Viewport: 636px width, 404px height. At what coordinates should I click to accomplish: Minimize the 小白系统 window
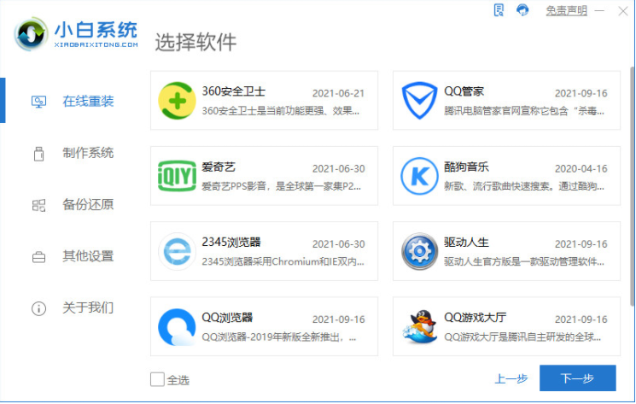[600, 10]
